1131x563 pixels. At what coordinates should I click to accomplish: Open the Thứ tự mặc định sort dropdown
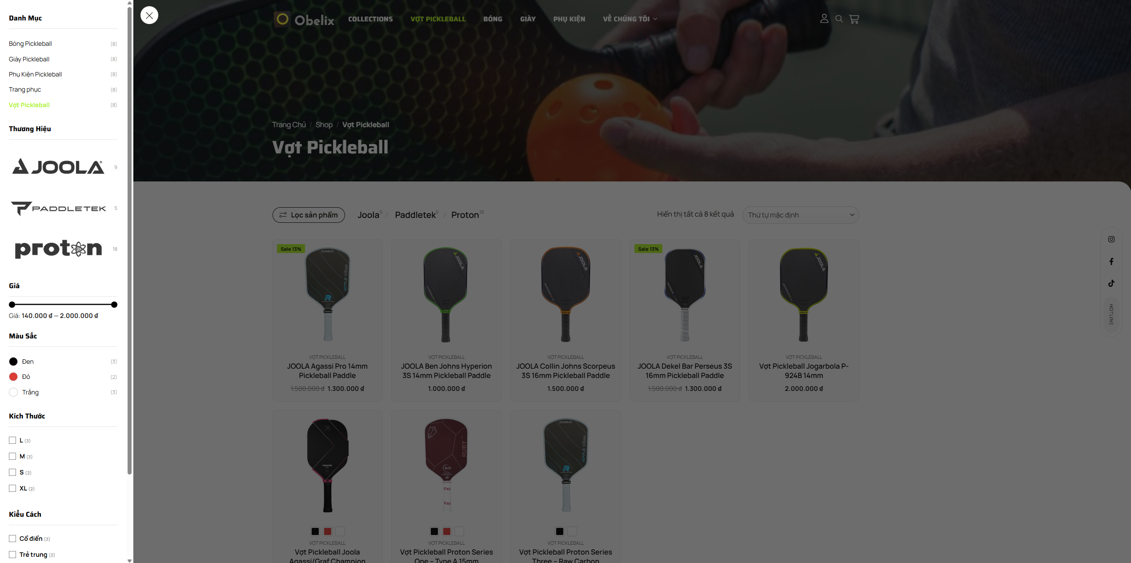click(x=801, y=215)
